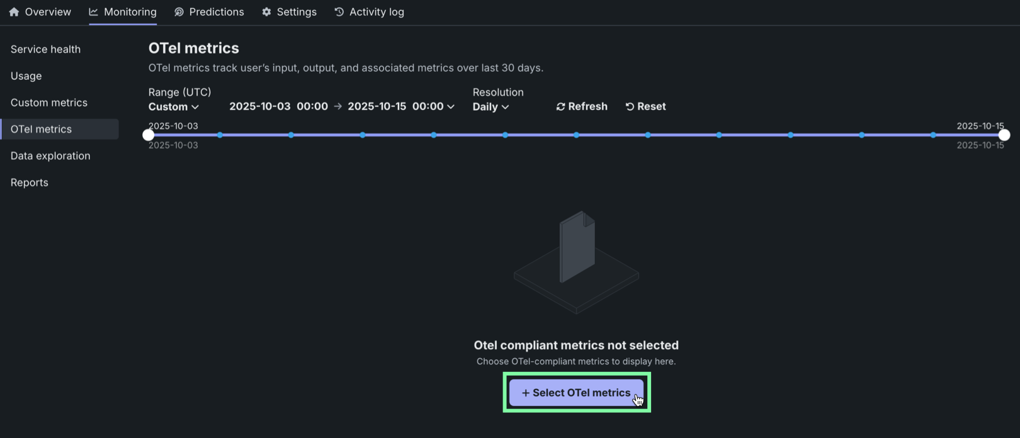Click the Overview home icon
Viewport: 1020px width, 438px height.
14,12
